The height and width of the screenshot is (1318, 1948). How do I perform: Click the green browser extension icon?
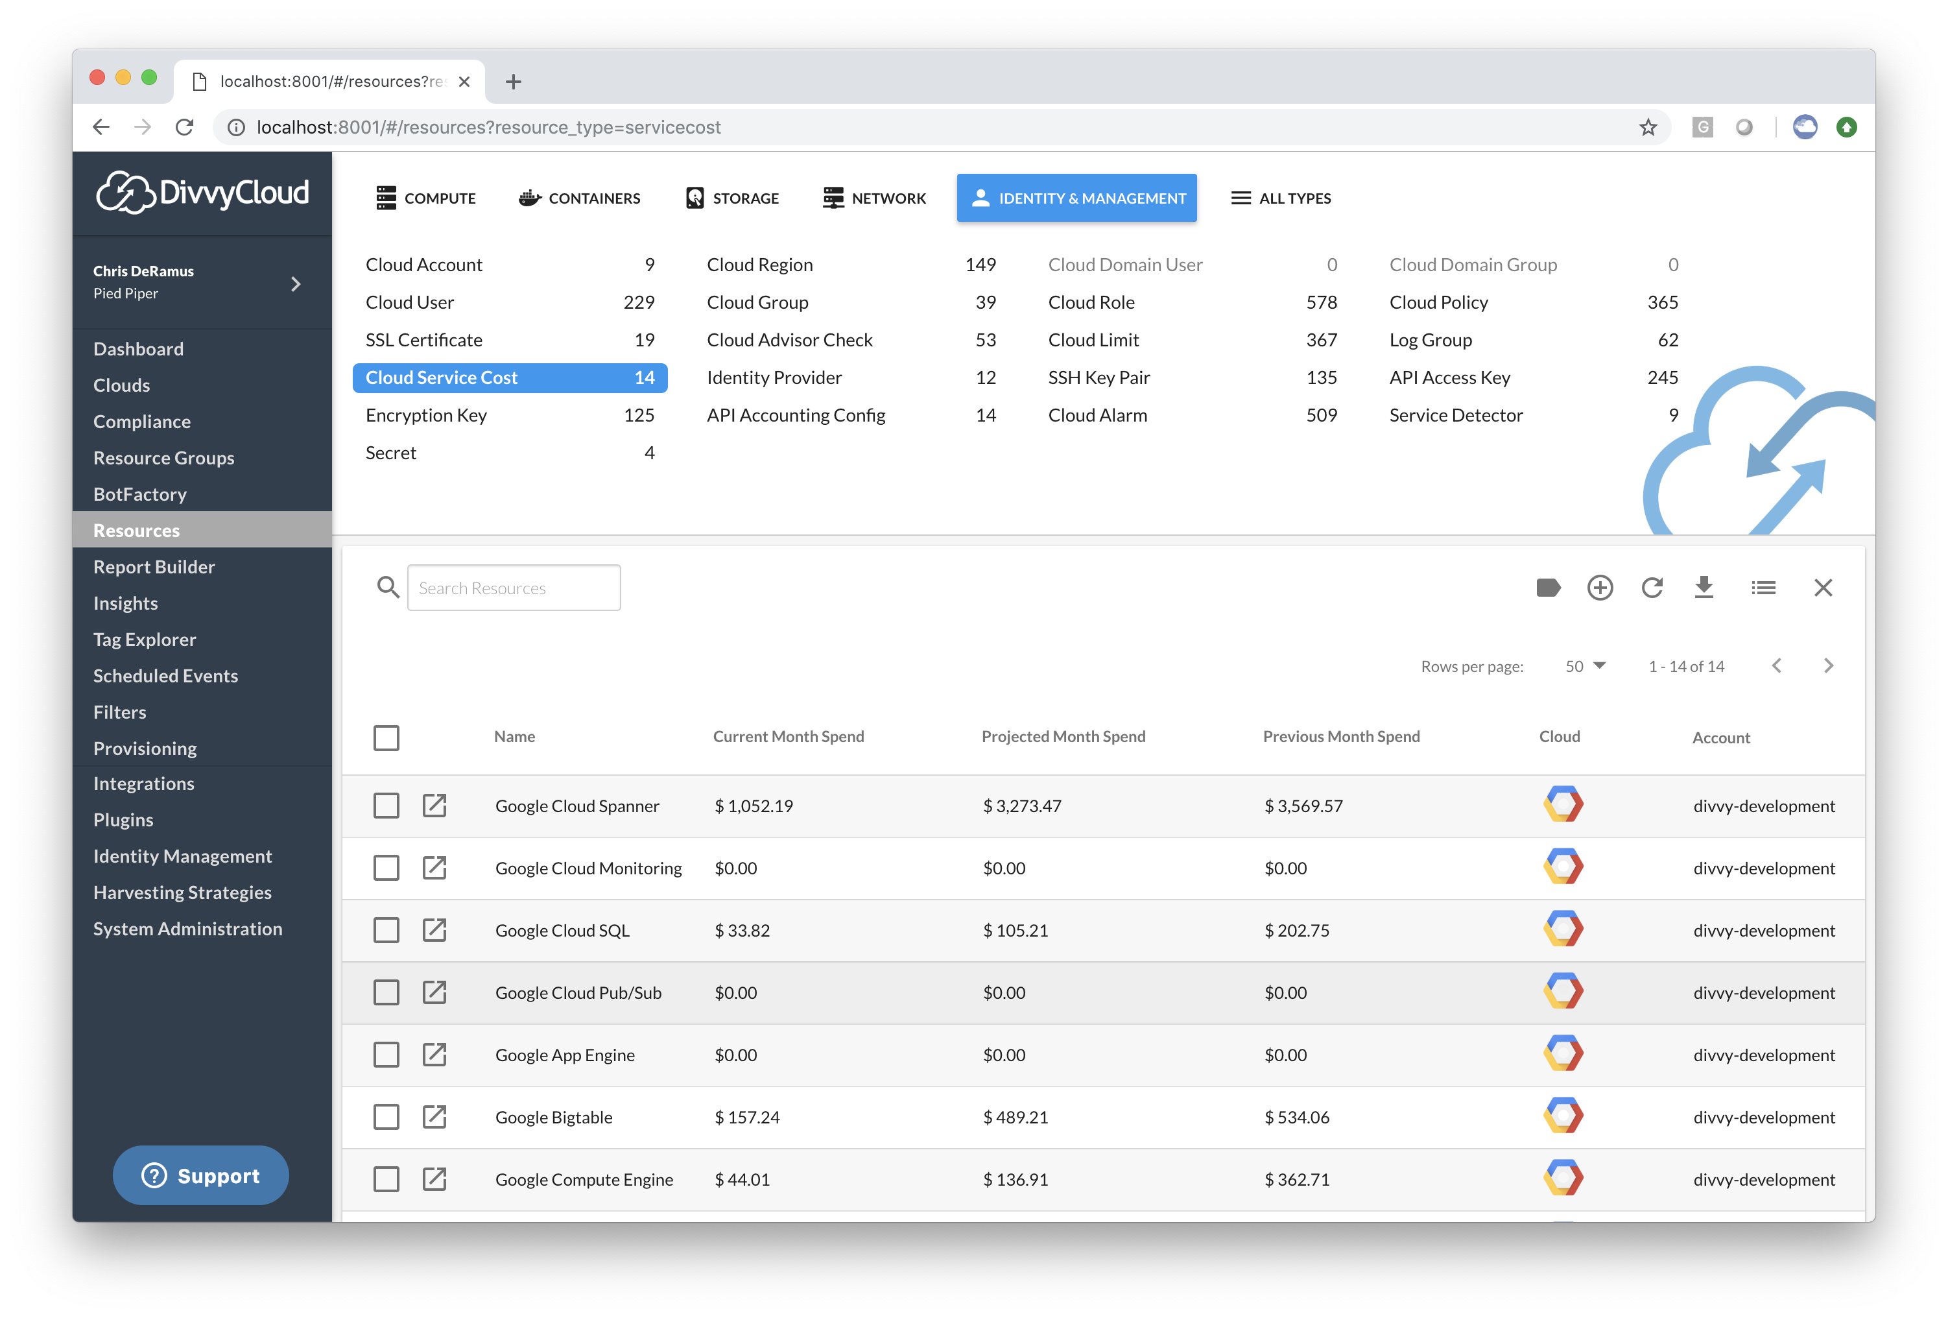pos(1846,127)
